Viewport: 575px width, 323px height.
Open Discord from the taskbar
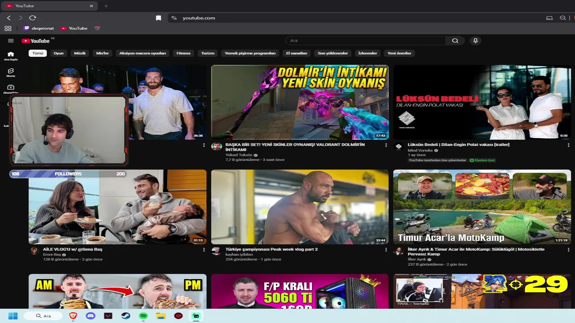pos(90,316)
